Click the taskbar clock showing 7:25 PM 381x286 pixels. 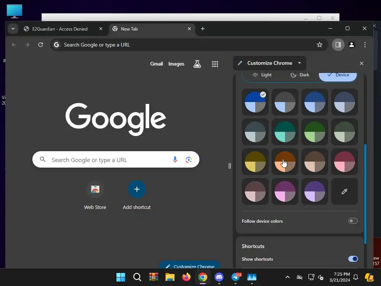pos(340,277)
